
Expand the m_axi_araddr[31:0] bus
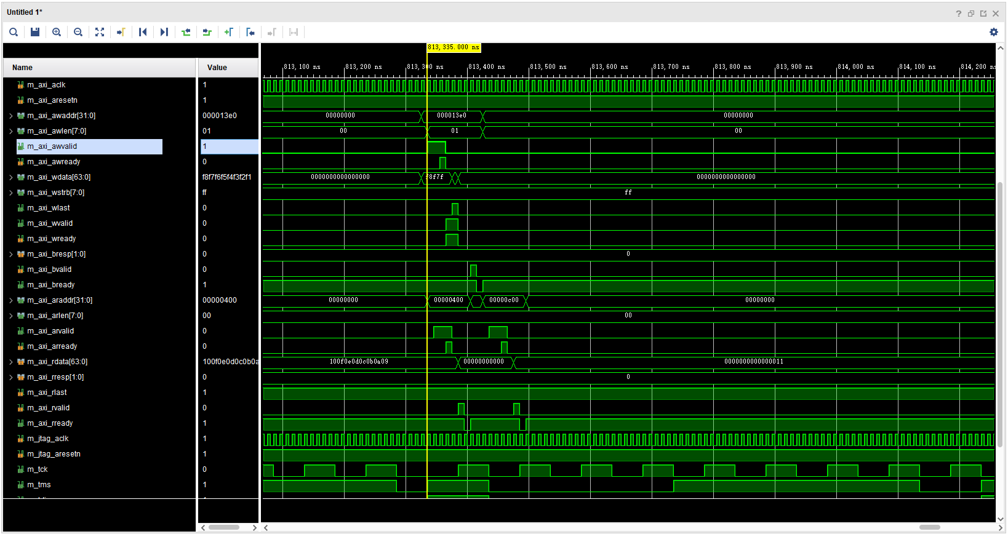click(10, 300)
